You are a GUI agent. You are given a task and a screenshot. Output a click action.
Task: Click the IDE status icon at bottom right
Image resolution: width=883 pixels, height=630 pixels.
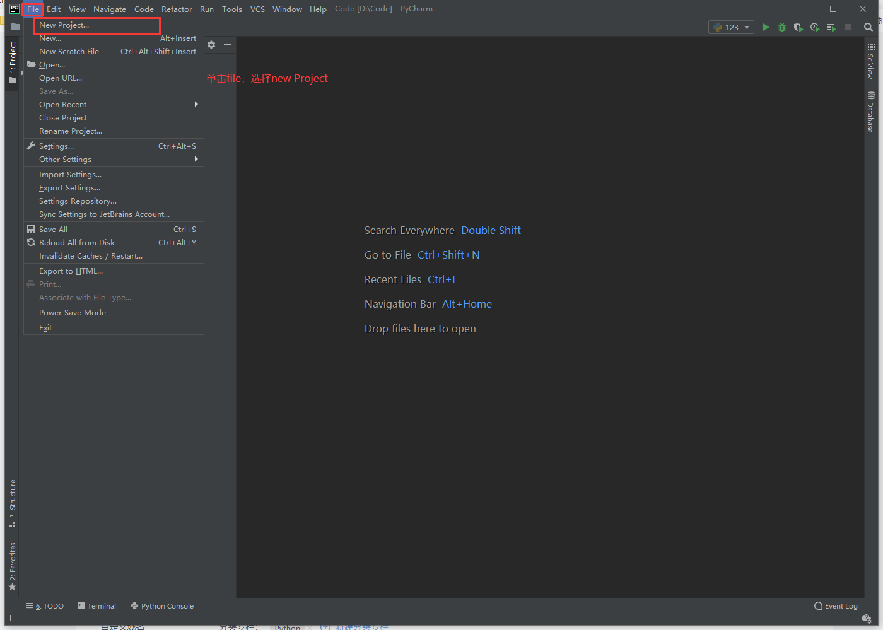tap(867, 619)
